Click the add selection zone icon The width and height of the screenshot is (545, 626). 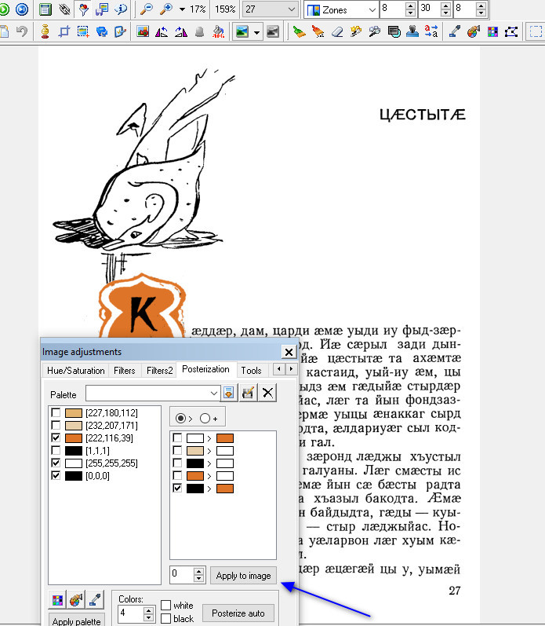point(82,31)
